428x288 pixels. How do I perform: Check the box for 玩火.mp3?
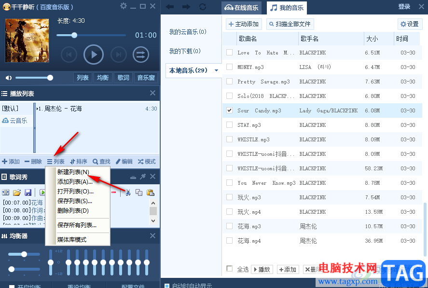[x=230, y=197]
